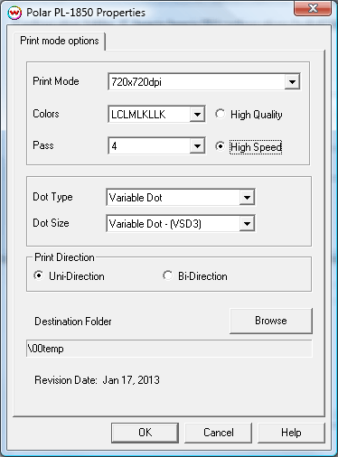Click the Print Mode dropdown arrow
Viewport: 338px width, 457px height.
coord(292,81)
